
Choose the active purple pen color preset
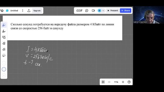tap(4, 69)
